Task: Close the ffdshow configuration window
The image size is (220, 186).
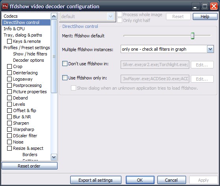Action: pyautogui.click(x=214, y=6)
